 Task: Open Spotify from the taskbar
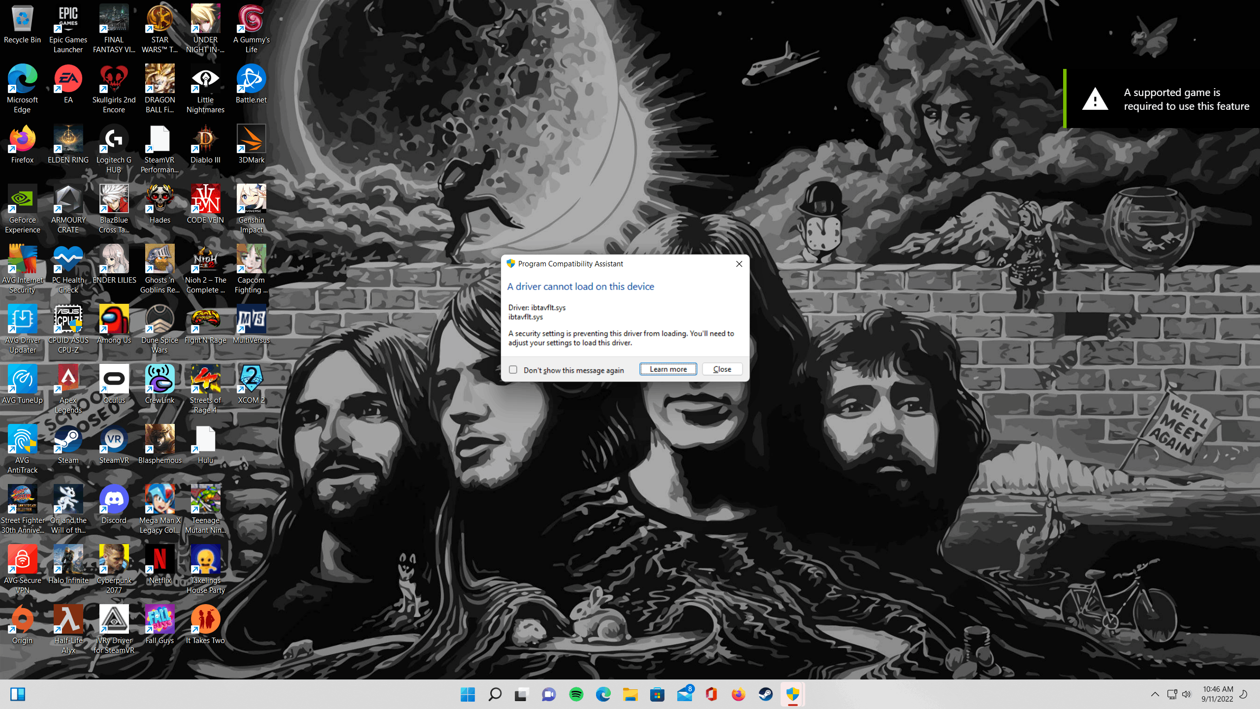(x=576, y=694)
